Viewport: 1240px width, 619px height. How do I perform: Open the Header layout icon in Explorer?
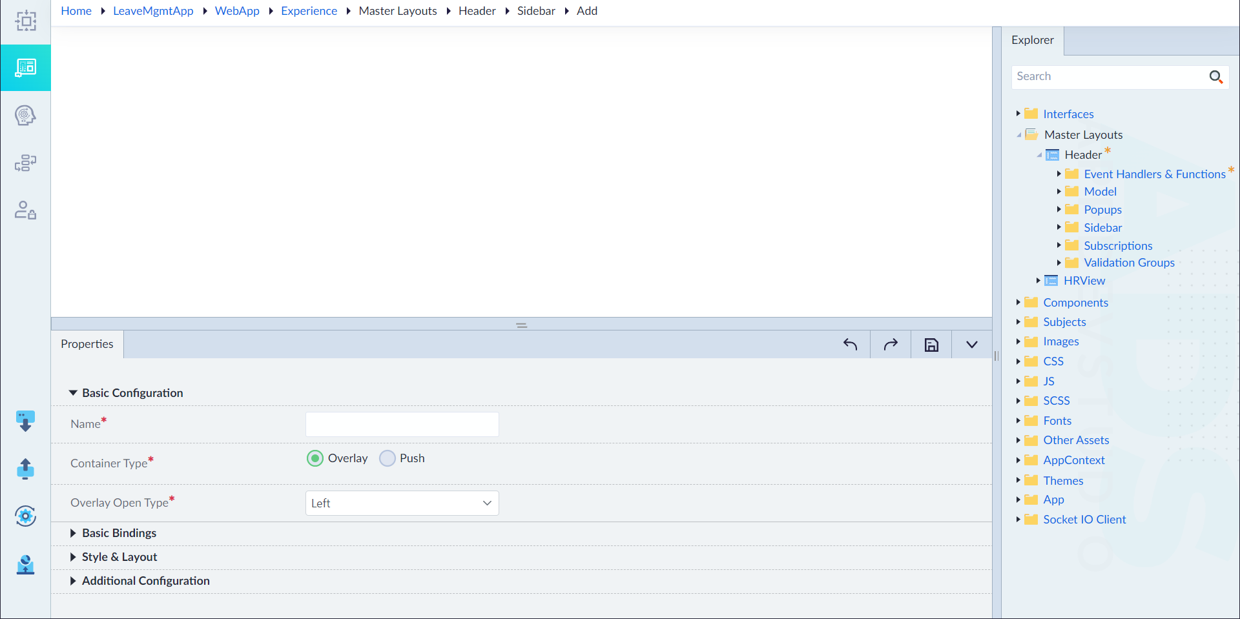(1052, 155)
